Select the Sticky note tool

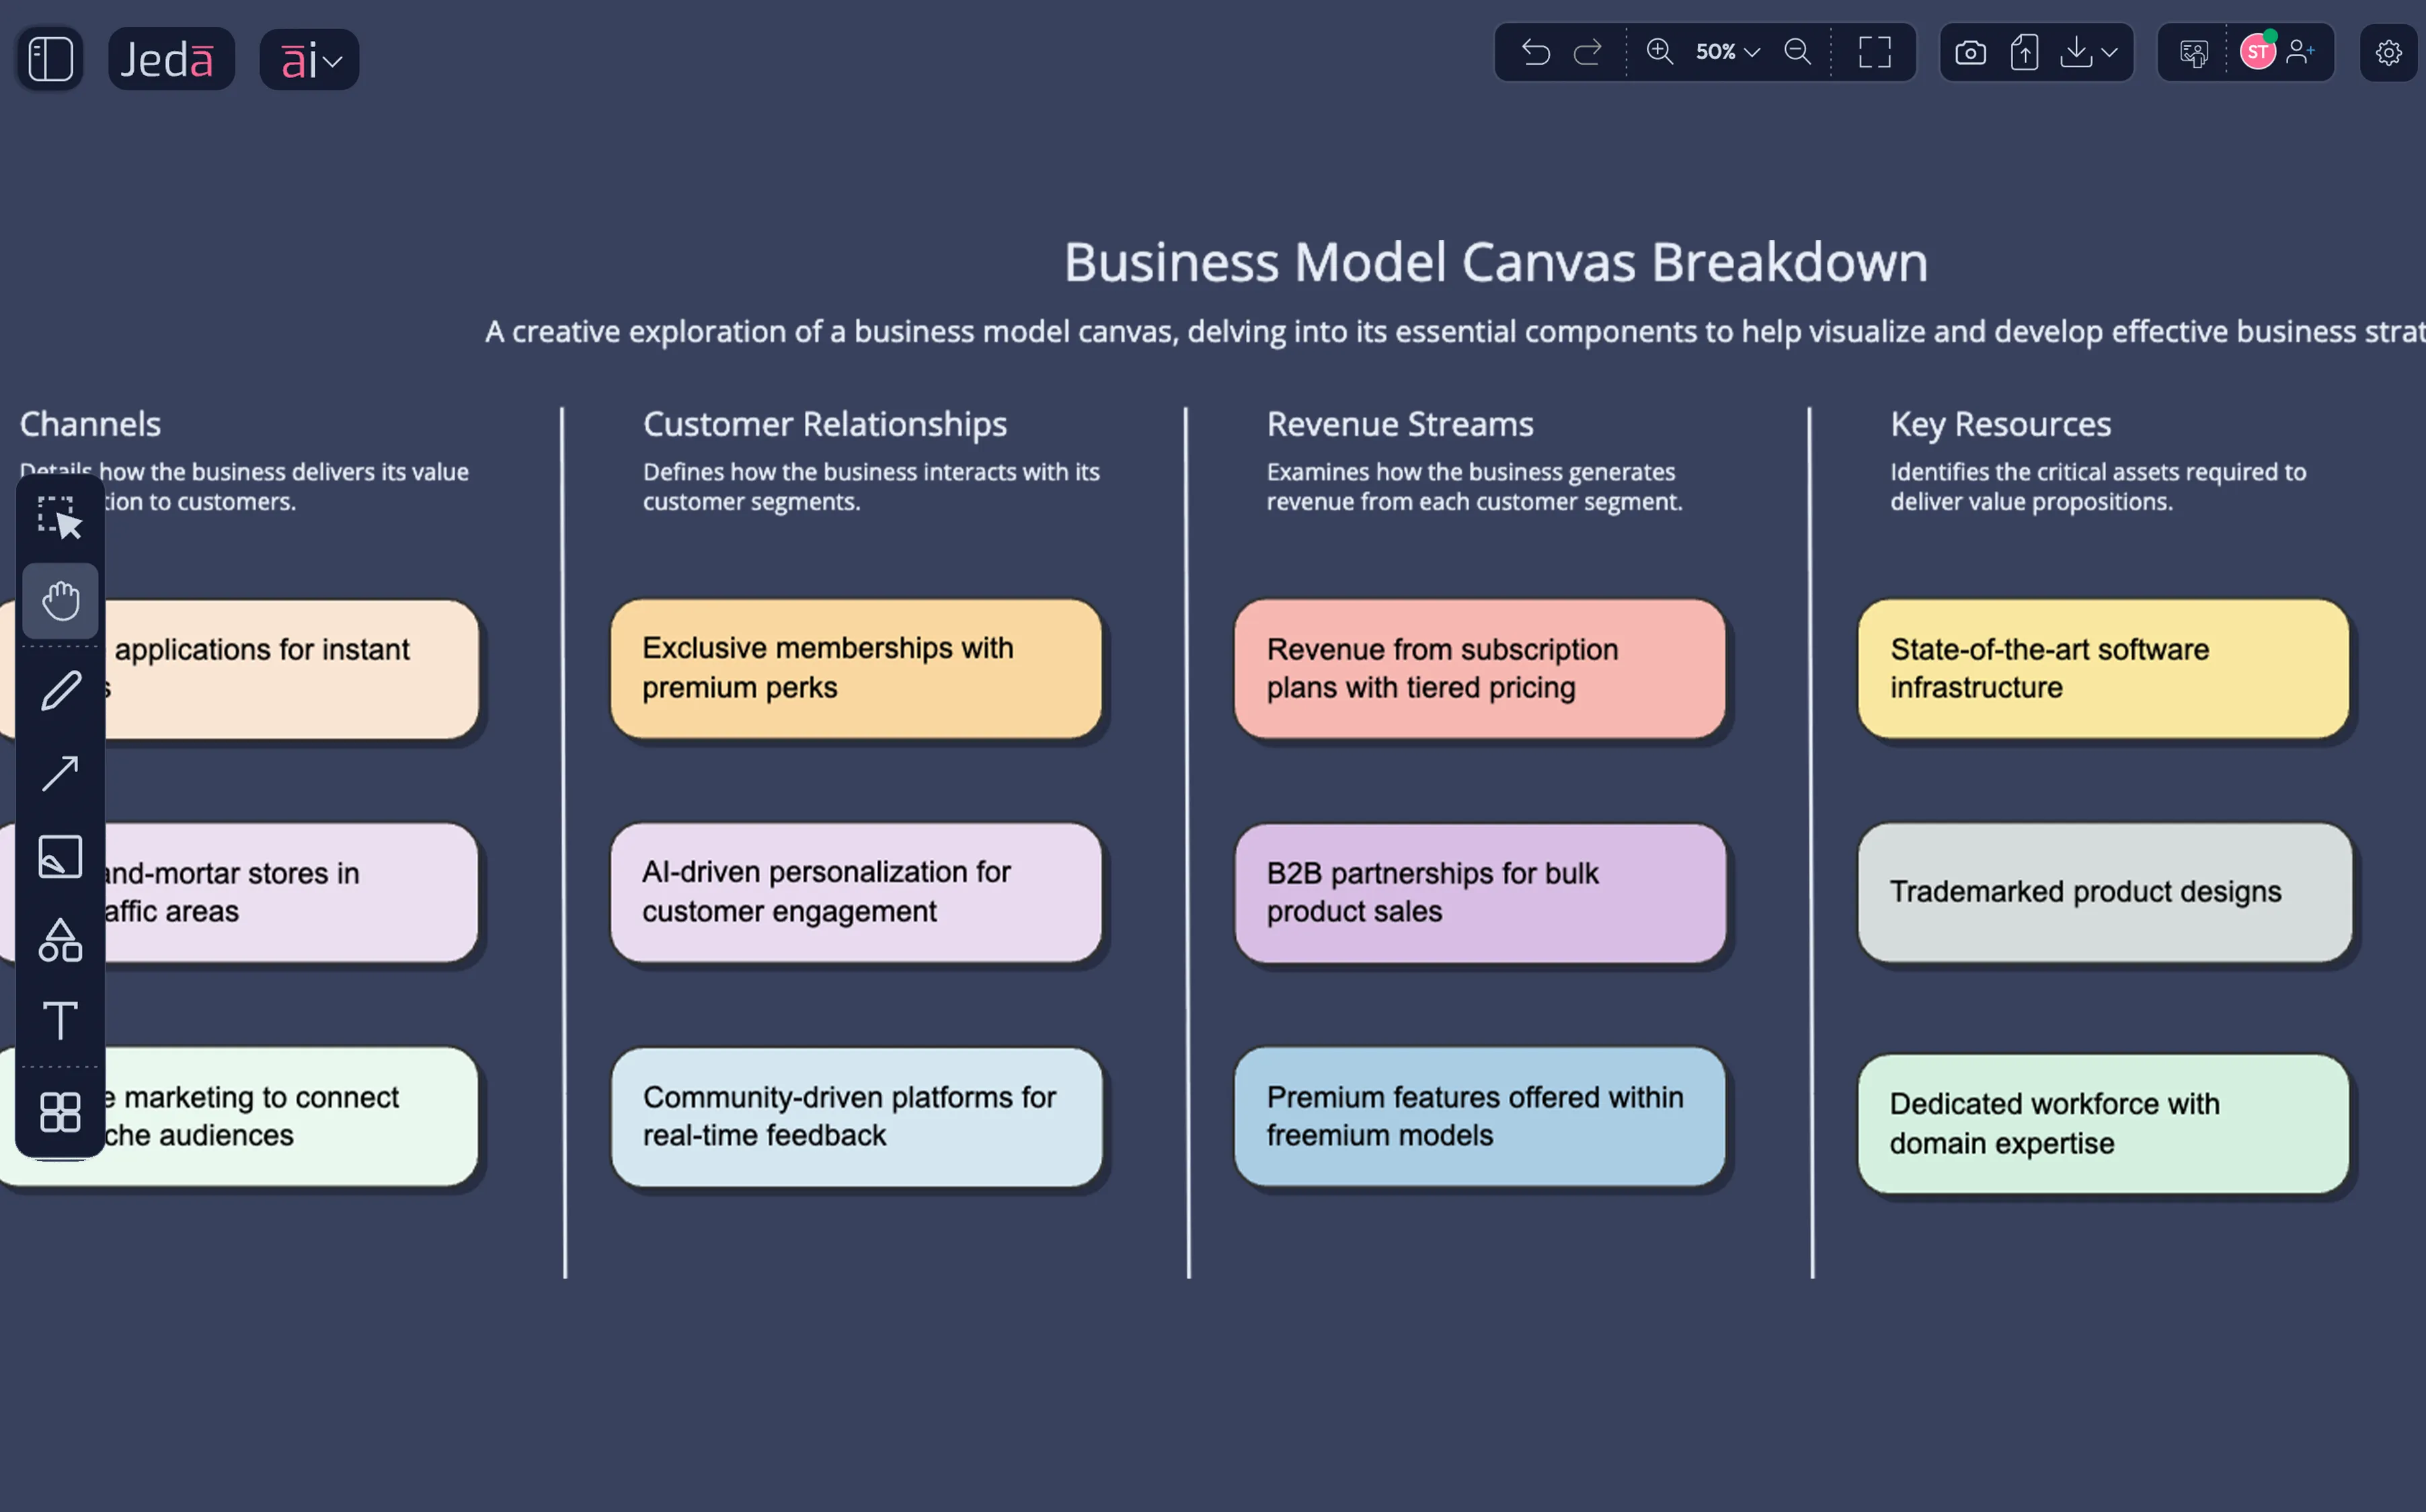pos(60,856)
